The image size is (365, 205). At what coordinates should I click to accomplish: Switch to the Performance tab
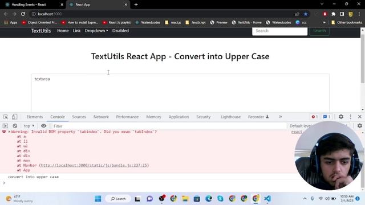pyautogui.click(x=127, y=117)
